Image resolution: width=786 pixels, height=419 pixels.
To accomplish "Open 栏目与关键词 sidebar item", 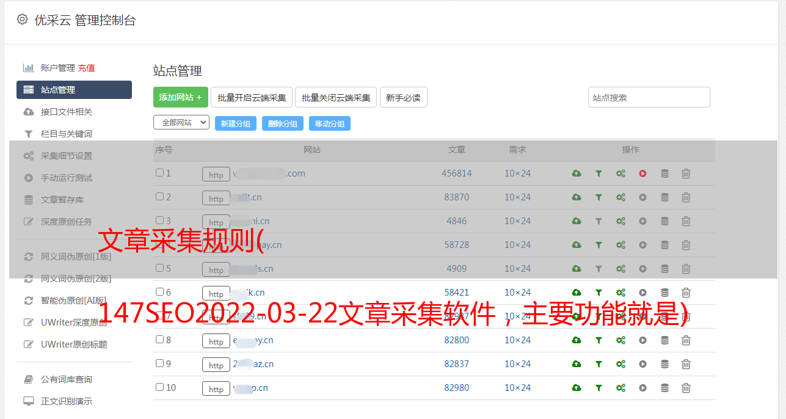I will 67,134.
